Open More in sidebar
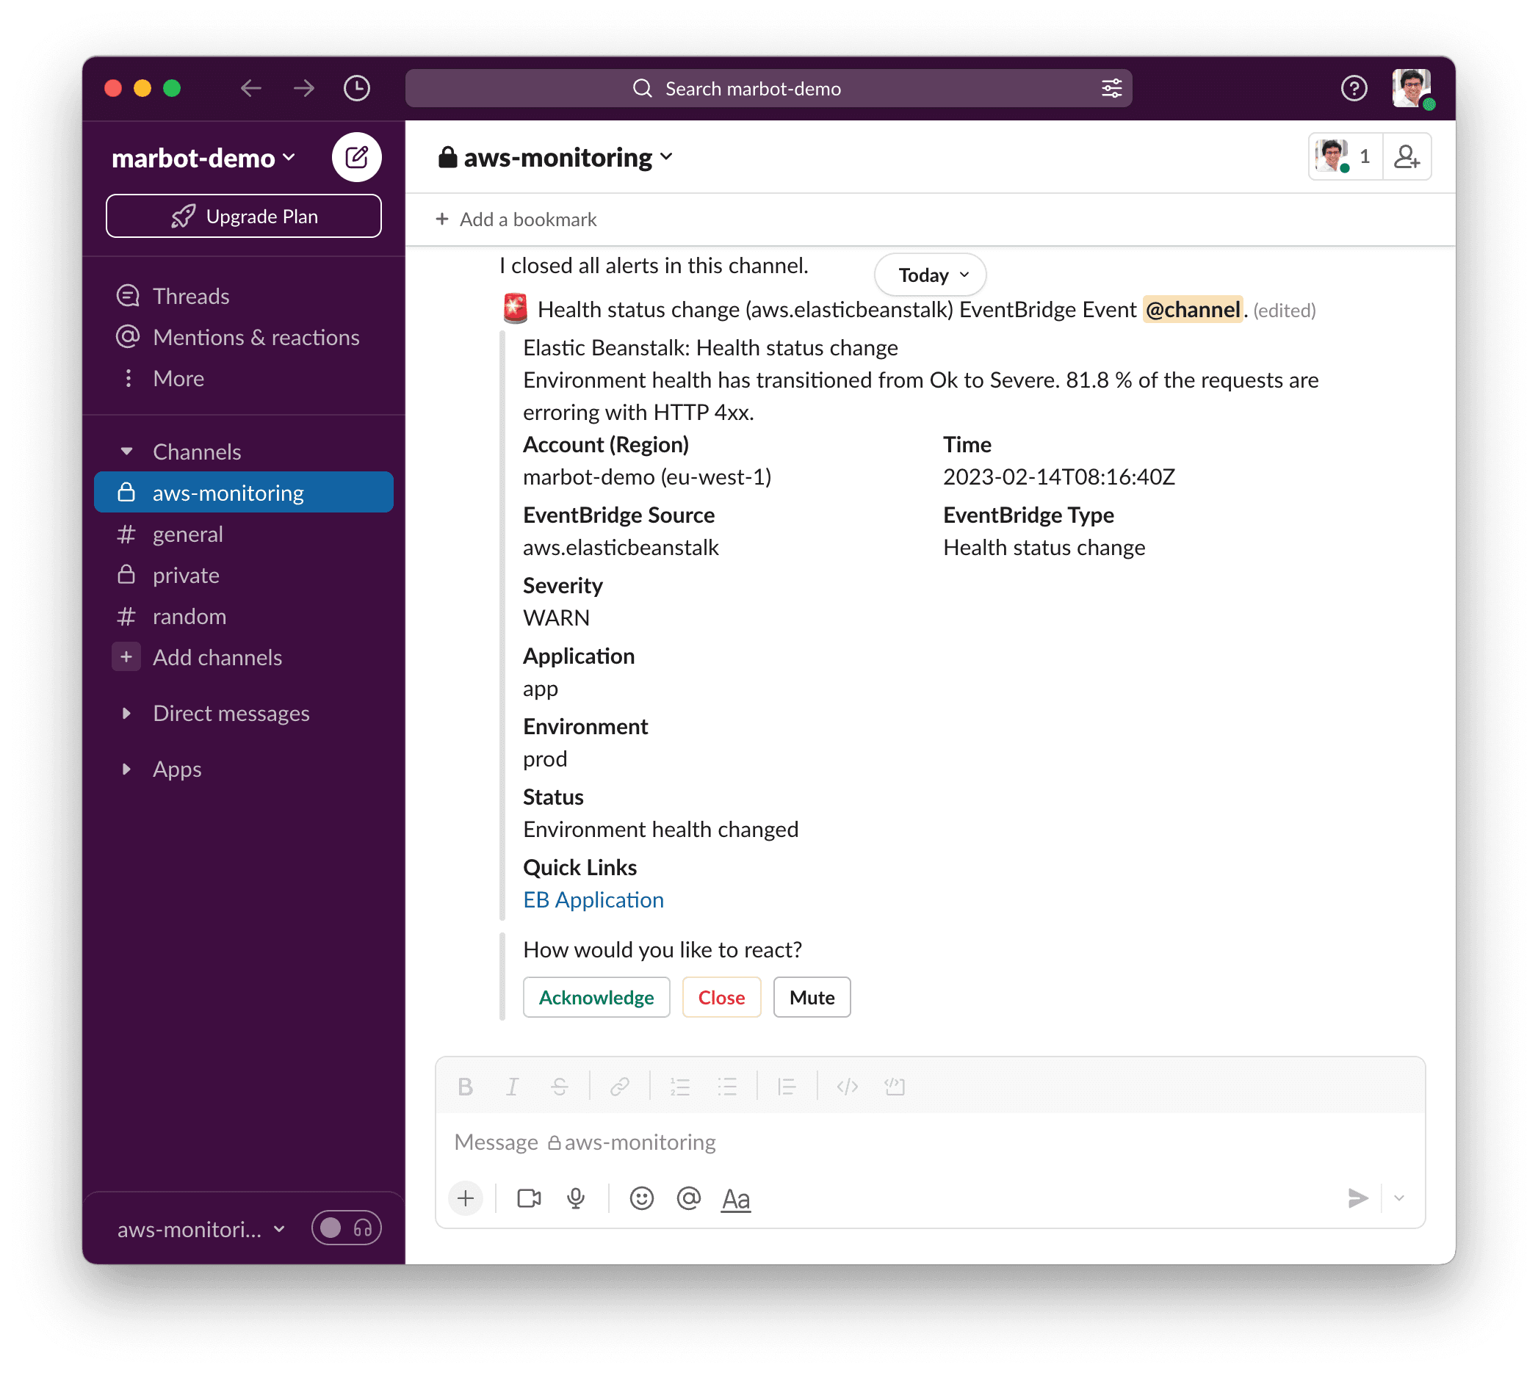 pos(244,378)
